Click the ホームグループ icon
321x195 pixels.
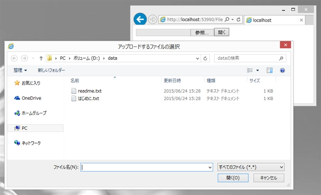coord(17,113)
